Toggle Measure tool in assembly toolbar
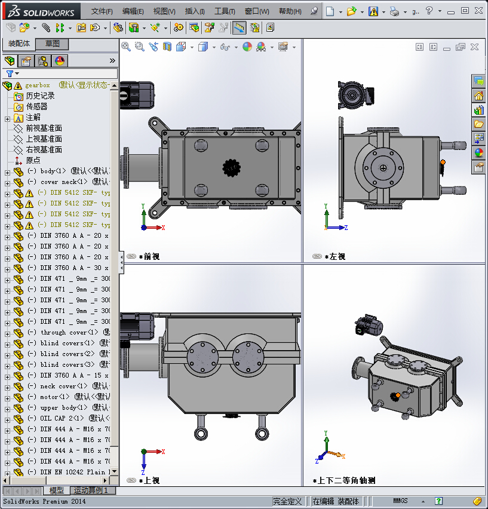 [x=239, y=28]
